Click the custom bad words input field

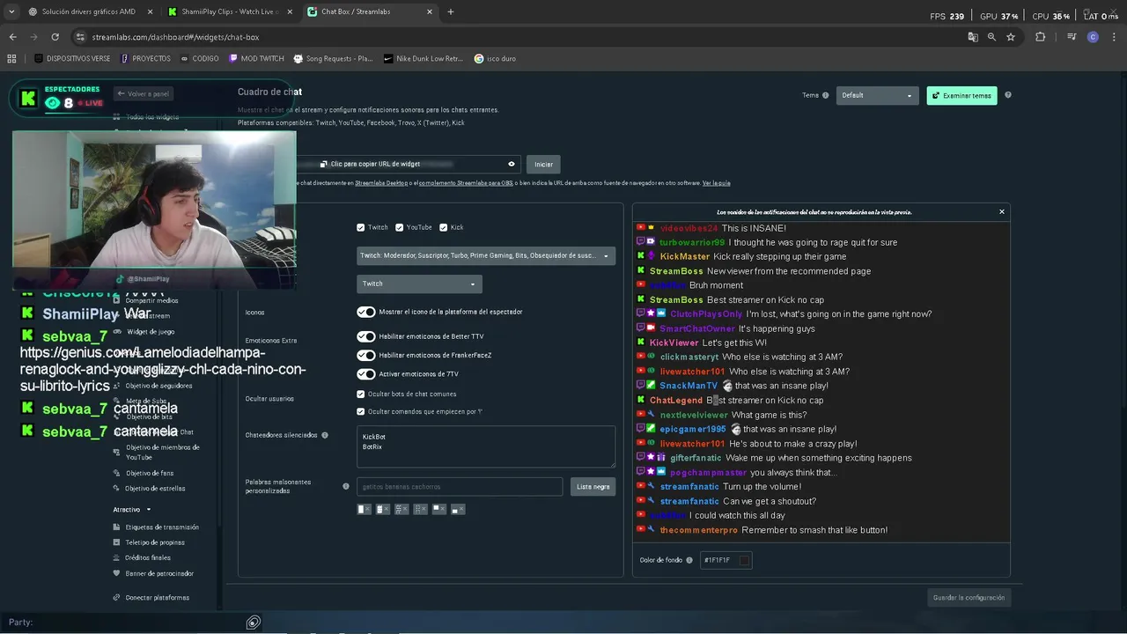pos(460,486)
